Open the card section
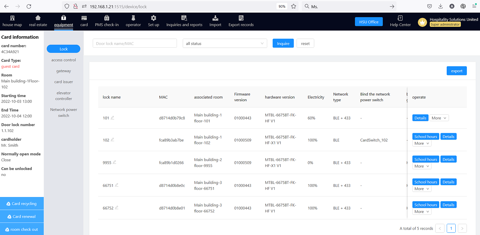This screenshot has width=480, height=235. 84,21
